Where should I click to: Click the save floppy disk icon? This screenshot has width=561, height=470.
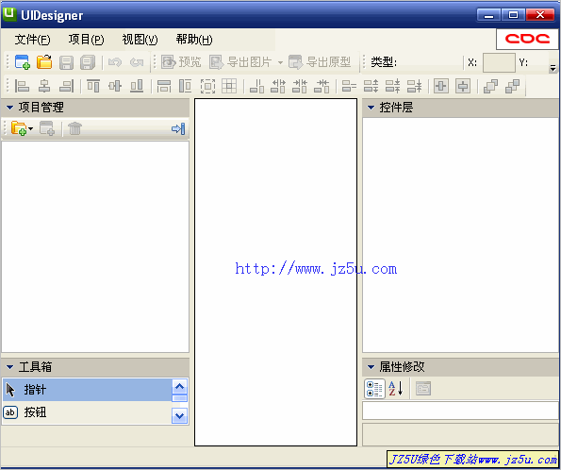pos(66,62)
